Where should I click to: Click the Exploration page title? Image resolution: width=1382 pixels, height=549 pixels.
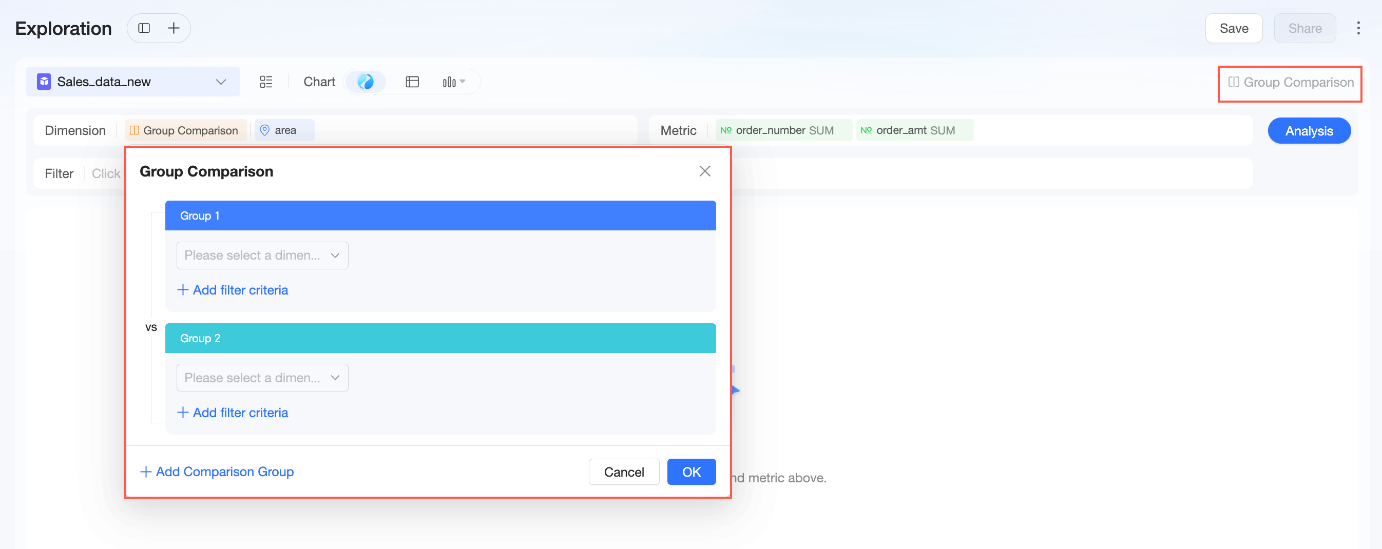(x=63, y=28)
